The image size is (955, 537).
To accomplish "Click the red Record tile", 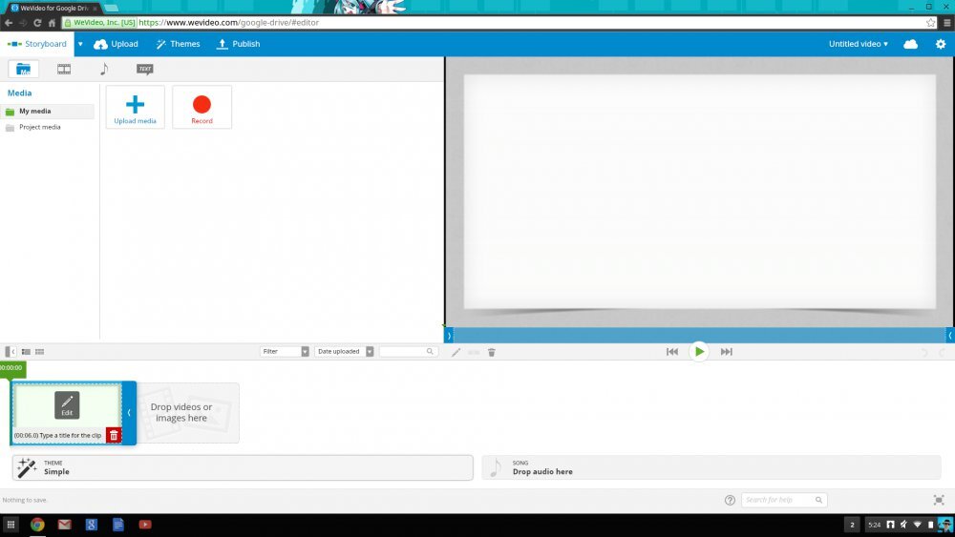I will 202,107.
